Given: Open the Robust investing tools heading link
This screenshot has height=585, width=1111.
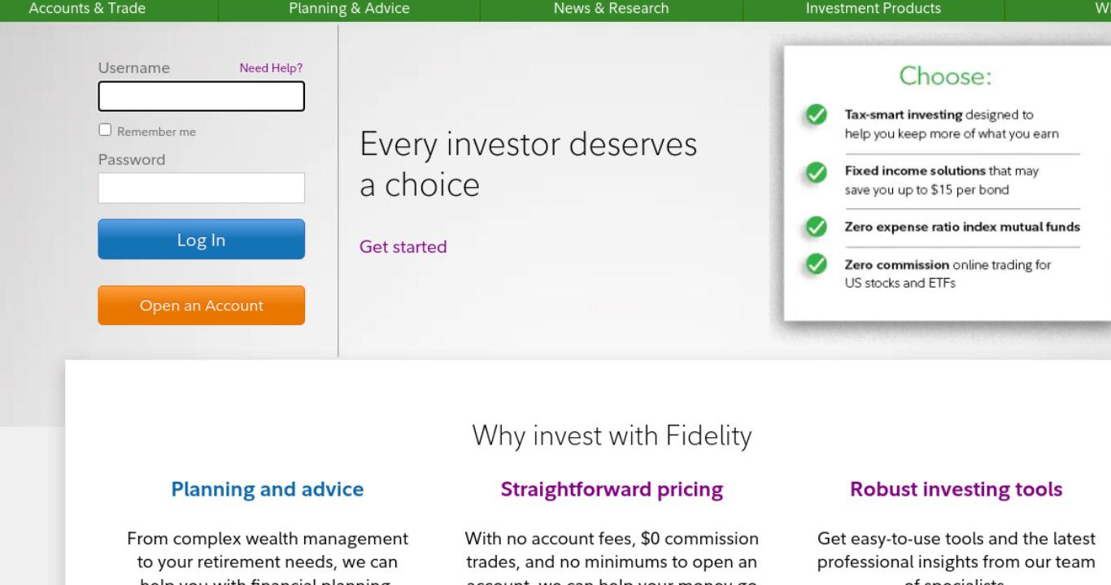Looking at the screenshot, I should [x=956, y=489].
